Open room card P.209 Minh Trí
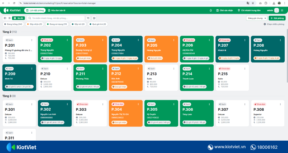Viewport: 288px width, 153px height. click(19, 78)
